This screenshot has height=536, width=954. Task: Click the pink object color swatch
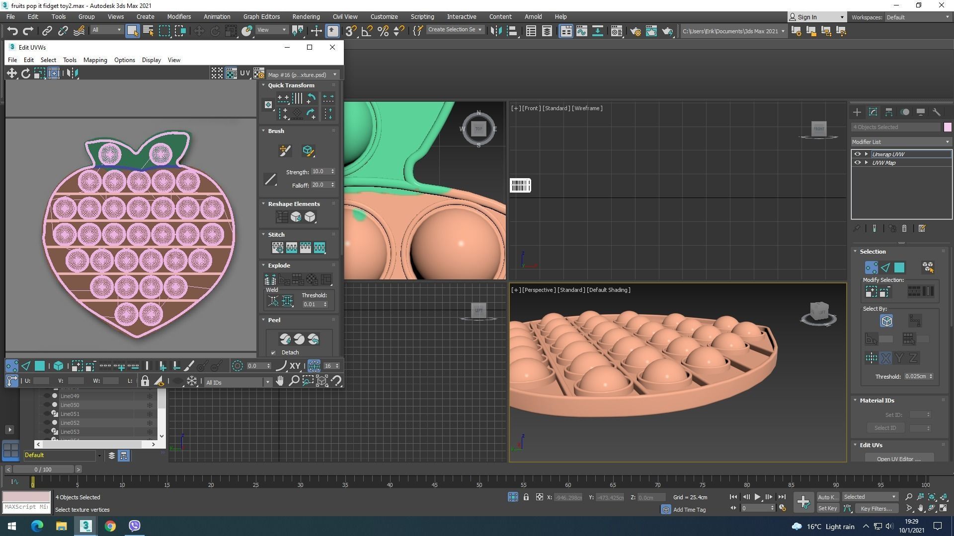948,127
